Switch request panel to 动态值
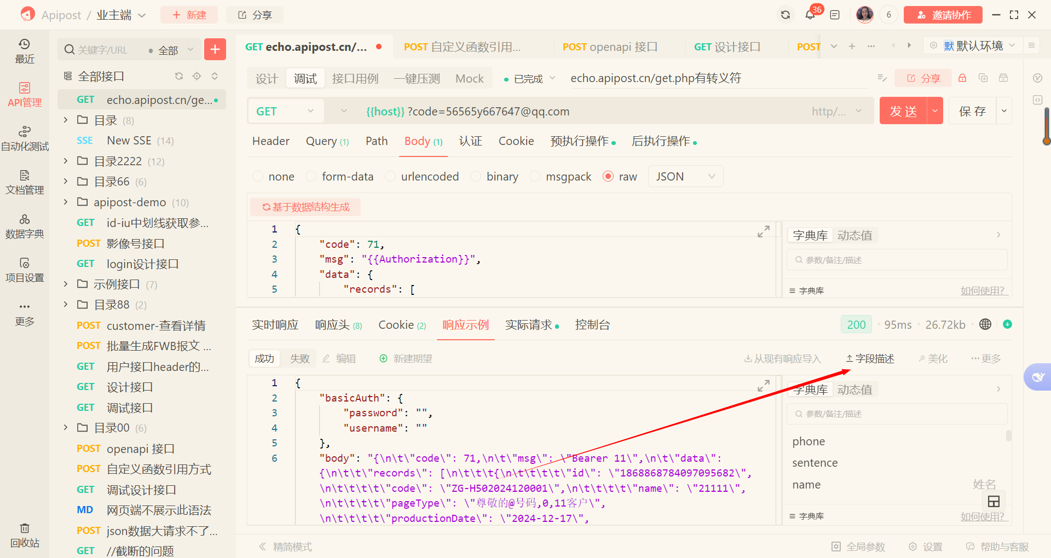The height and width of the screenshot is (558, 1051). coord(855,235)
